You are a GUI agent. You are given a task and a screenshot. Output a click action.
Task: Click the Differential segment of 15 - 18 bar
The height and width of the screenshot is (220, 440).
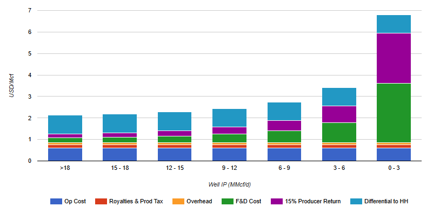click(119, 123)
